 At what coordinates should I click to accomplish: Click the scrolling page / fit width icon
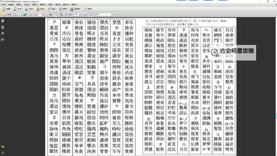point(85,14)
